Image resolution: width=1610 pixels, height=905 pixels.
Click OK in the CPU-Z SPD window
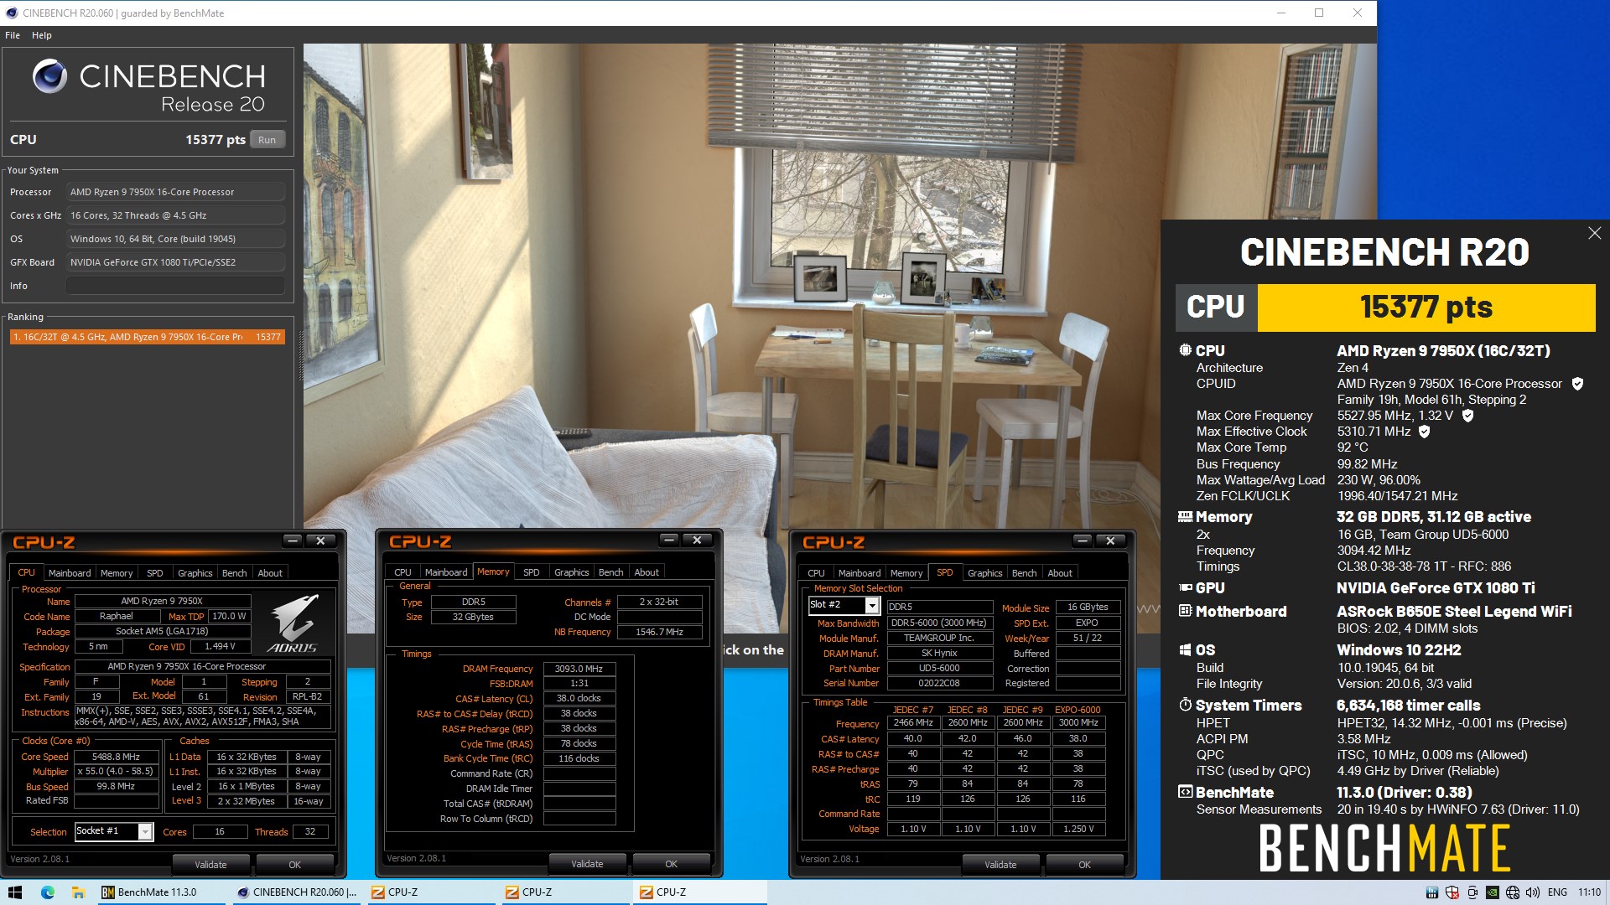click(x=1084, y=865)
